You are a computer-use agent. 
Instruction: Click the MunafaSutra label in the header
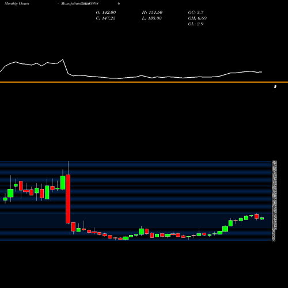[x=75, y=3]
